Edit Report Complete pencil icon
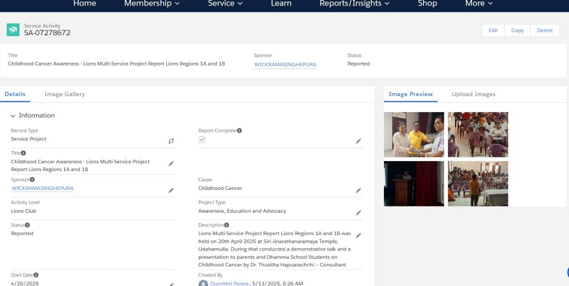 (x=358, y=141)
